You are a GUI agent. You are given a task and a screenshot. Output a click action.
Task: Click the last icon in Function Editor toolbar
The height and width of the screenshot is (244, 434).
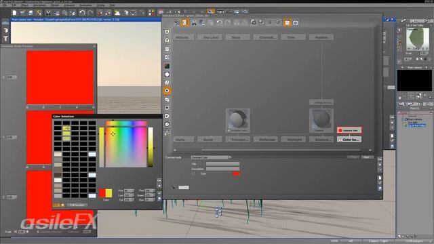pos(296,22)
